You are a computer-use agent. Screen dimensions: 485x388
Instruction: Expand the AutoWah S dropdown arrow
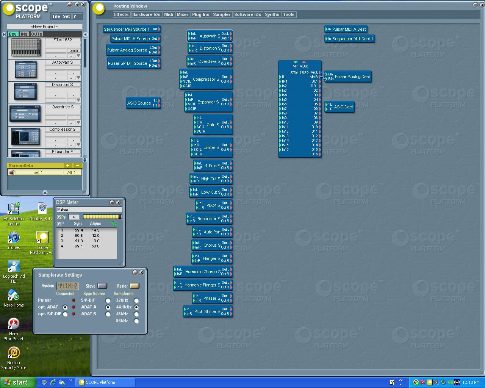78,78
